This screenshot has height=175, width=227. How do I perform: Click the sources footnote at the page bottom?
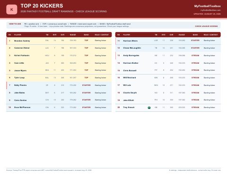coord(49,170)
